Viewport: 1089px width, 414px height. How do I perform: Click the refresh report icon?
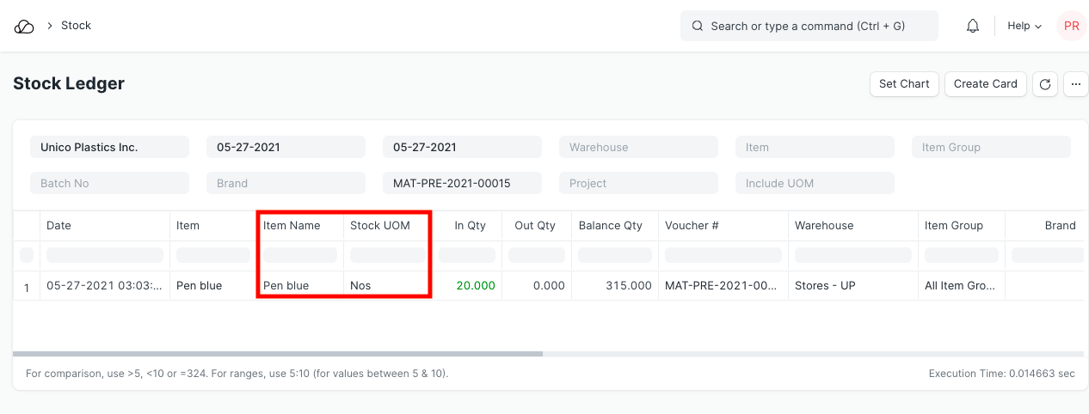coord(1045,84)
